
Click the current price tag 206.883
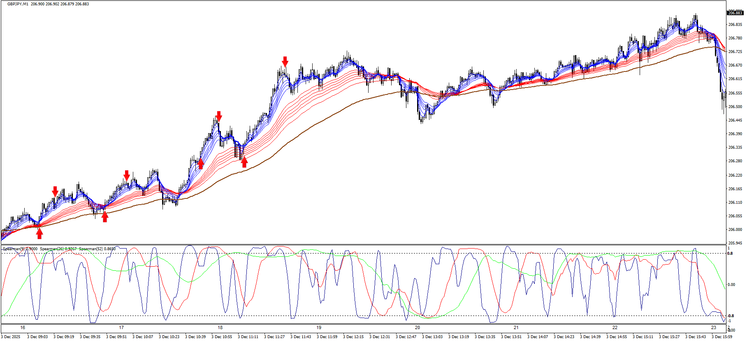pyautogui.click(x=735, y=13)
